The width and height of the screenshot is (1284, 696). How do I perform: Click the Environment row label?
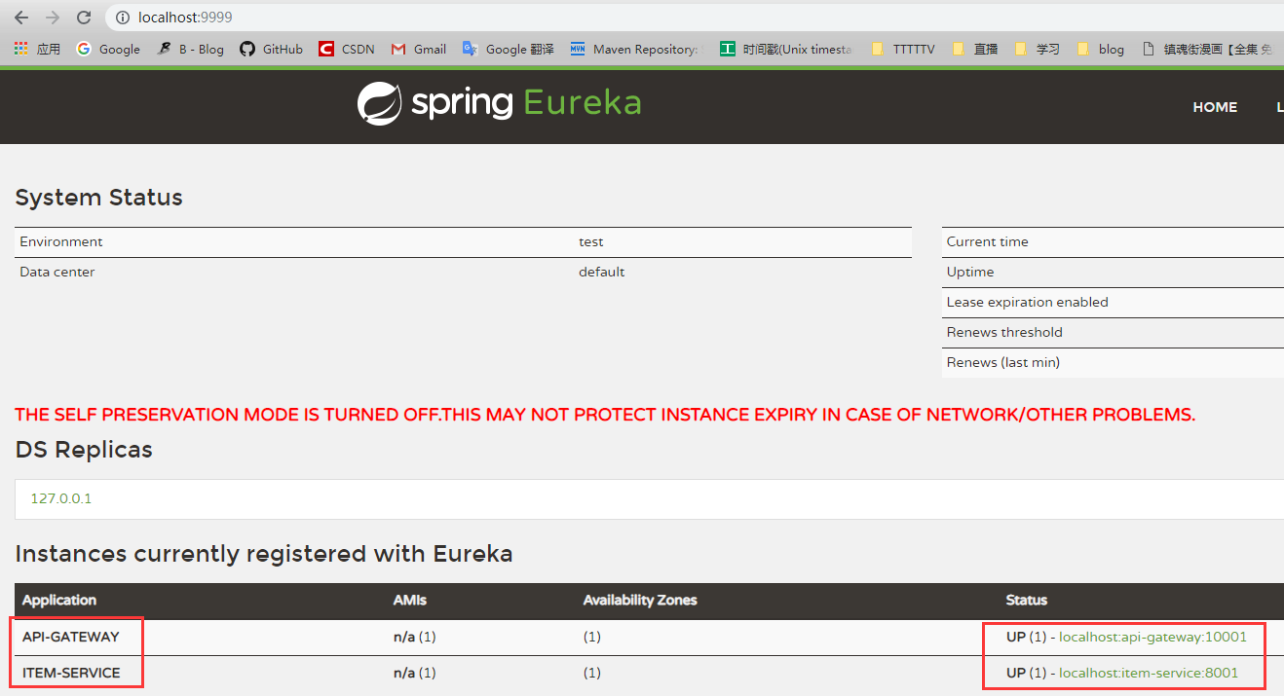pos(60,241)
